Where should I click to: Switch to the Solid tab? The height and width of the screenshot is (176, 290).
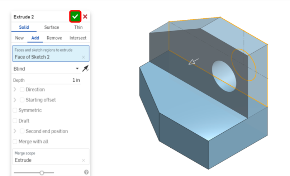coord(24,27)
